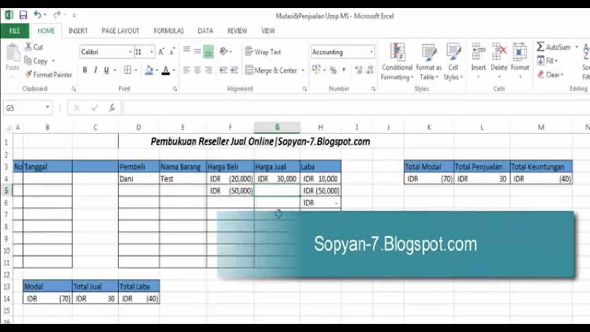Screen dimensions: 590x332
Task: Open AutoSum dropdown arrow
Action: 576,47
